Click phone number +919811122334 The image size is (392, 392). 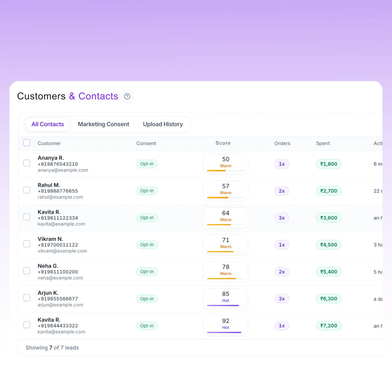click(58, 218)
